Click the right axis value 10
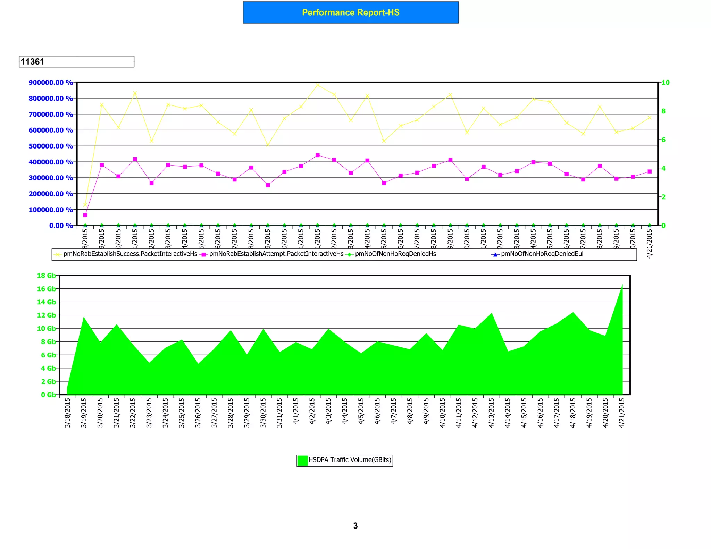Image resolution: width=711 pixels, height=549 pixels. click(x=666, y=83)
